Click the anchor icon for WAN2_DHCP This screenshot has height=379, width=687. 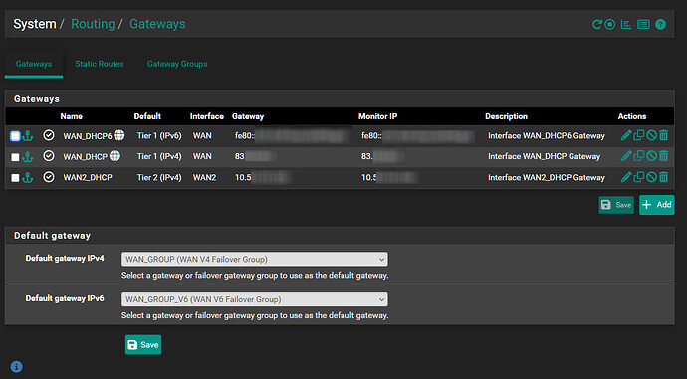click(28, 178)
